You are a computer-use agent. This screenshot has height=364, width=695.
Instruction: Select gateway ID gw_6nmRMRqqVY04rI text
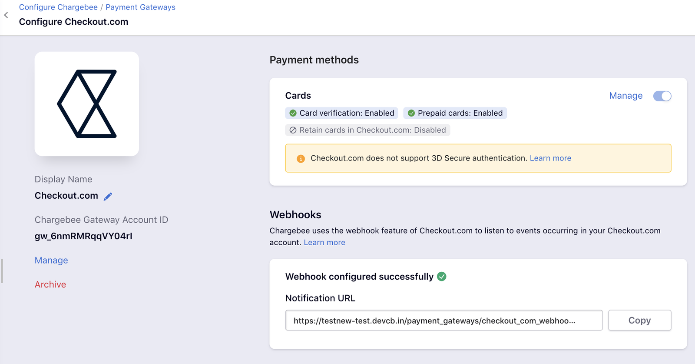click(x=83, y=236)
